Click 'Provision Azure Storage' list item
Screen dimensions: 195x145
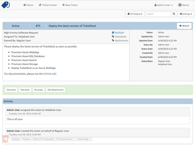coord(24,64)
